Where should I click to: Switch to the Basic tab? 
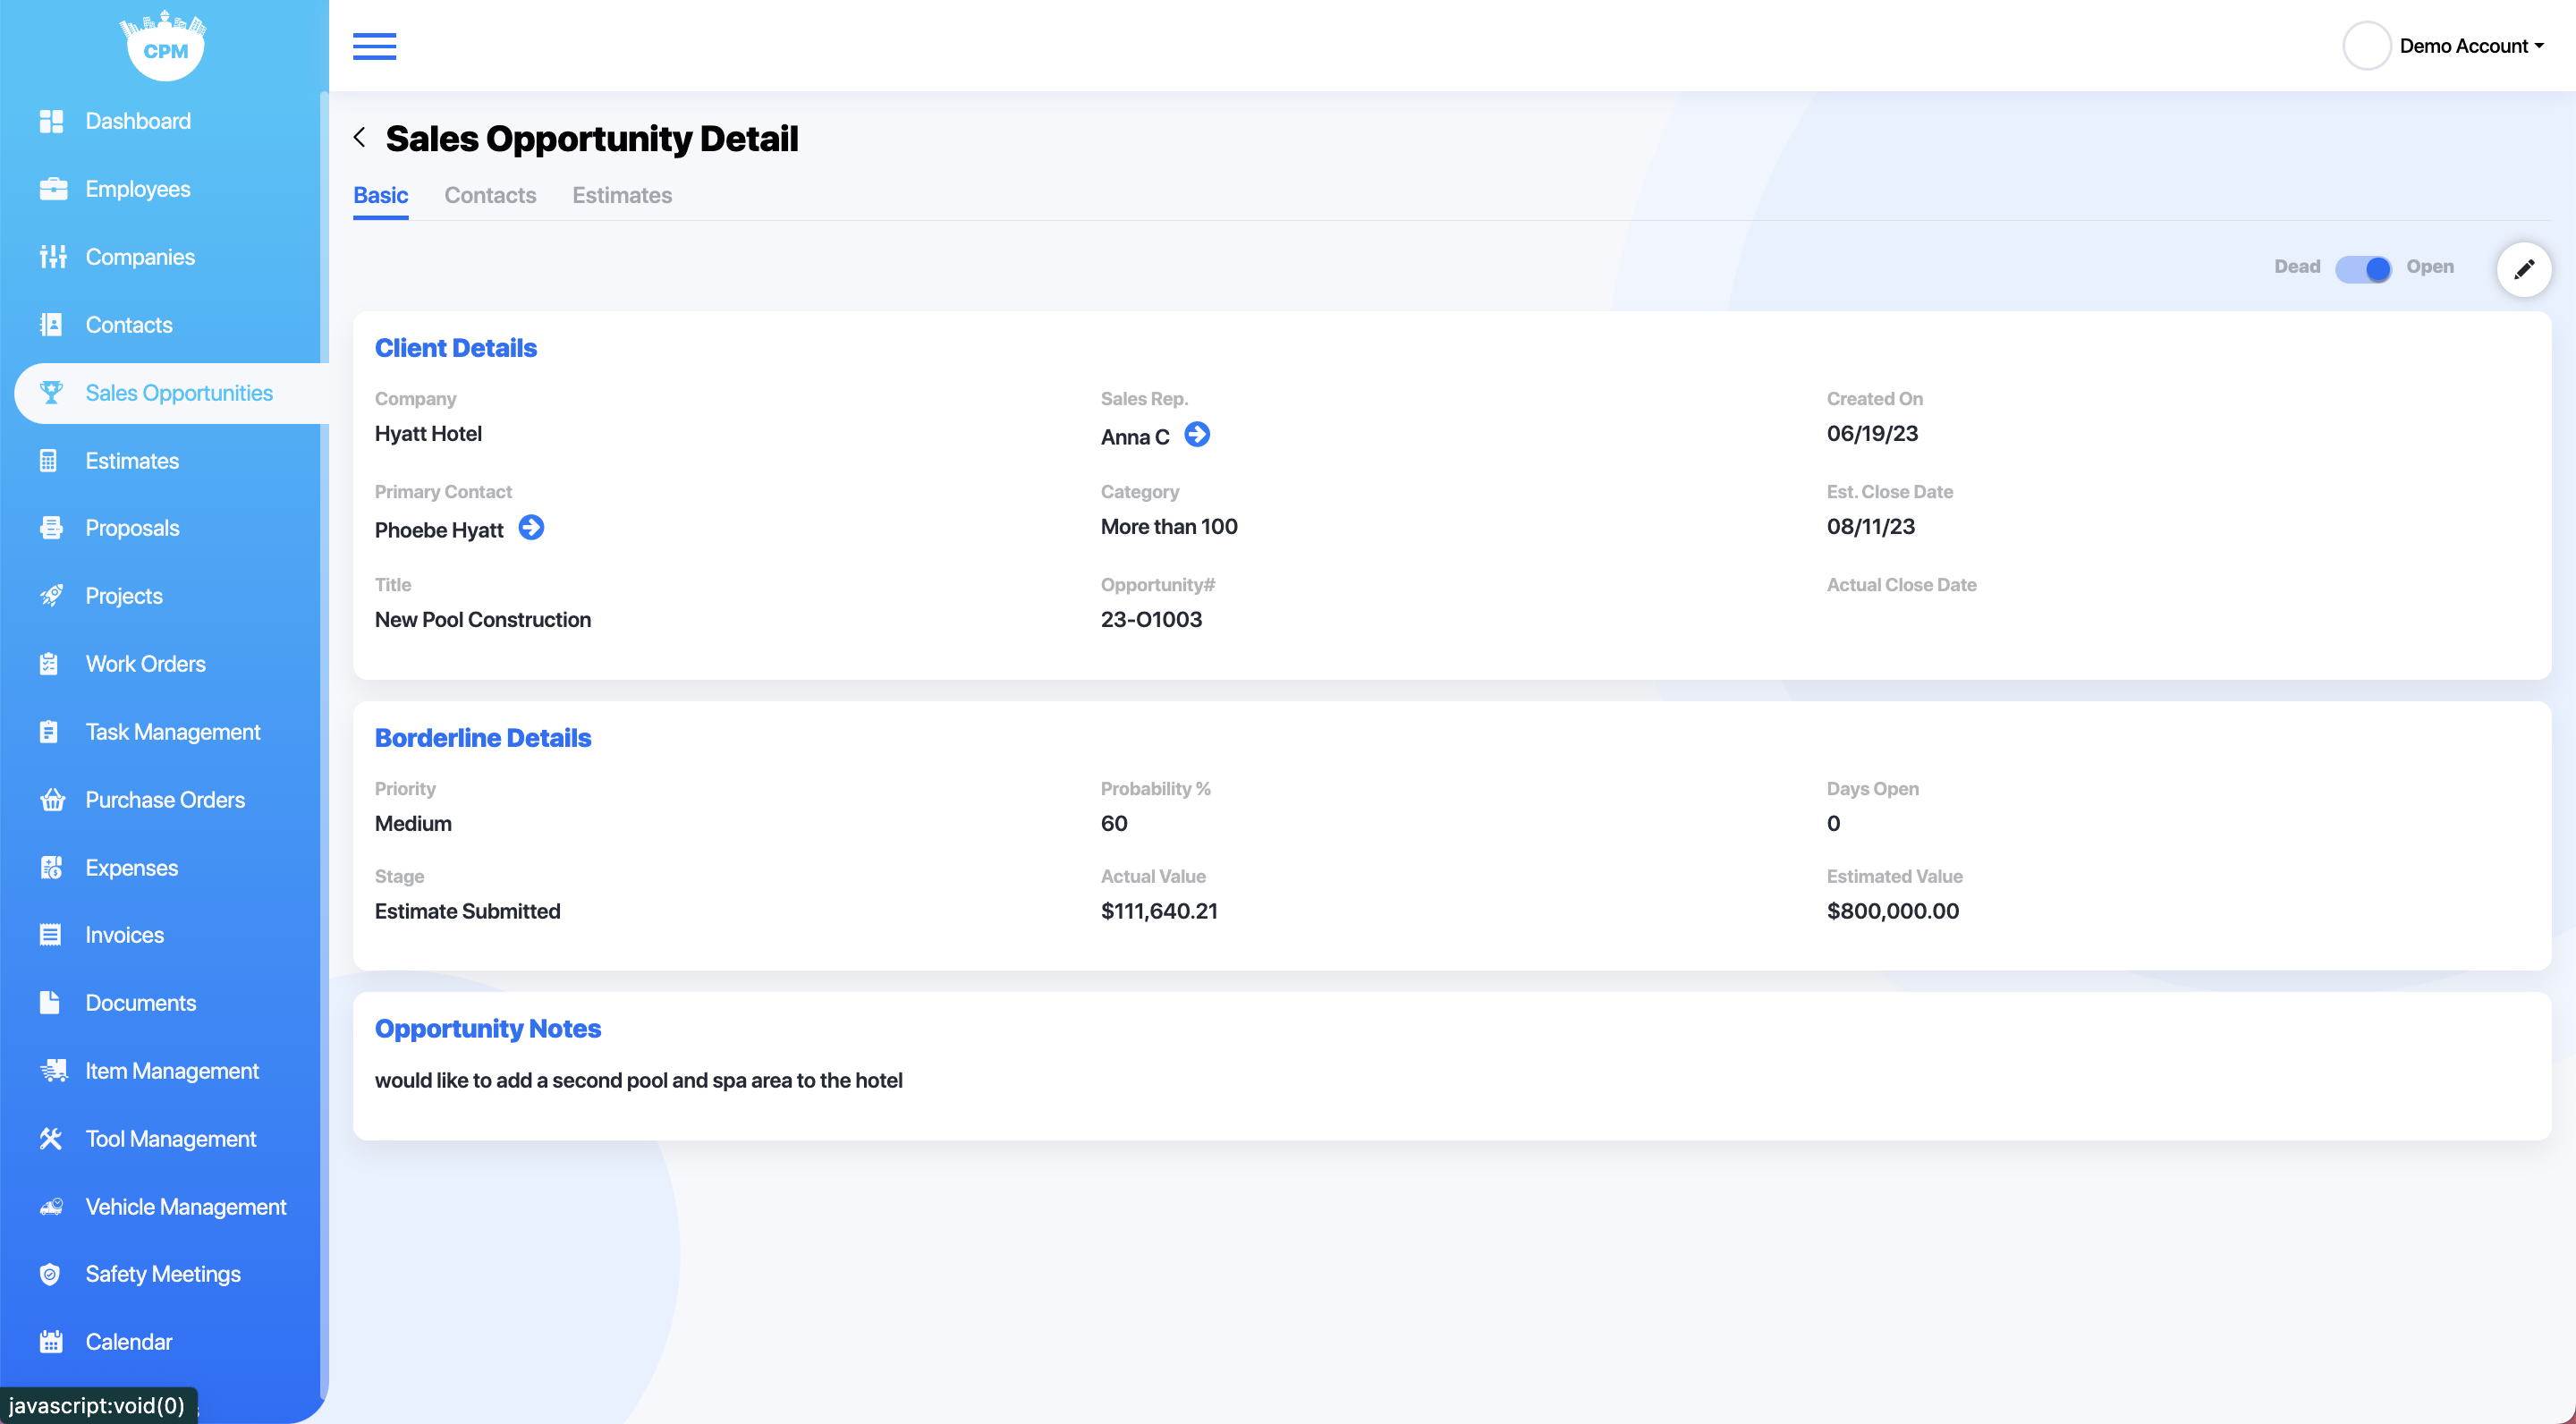[380, 195]
